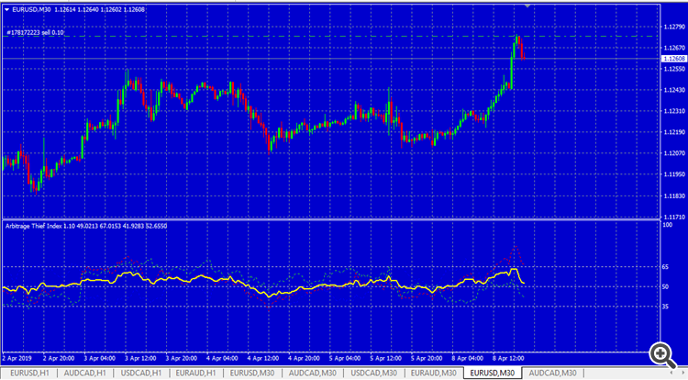Click the 1.12790 price axis label
688x380 pixels.
(x=674, y=27)
